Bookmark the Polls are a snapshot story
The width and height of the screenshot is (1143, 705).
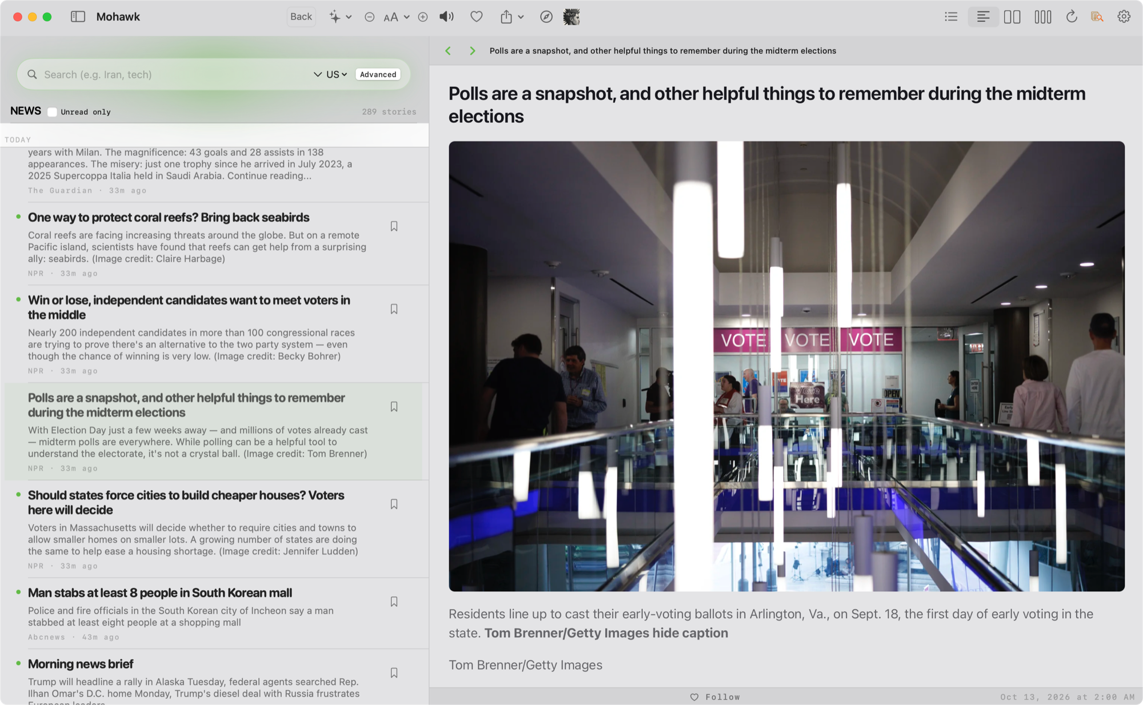(394, 407)
